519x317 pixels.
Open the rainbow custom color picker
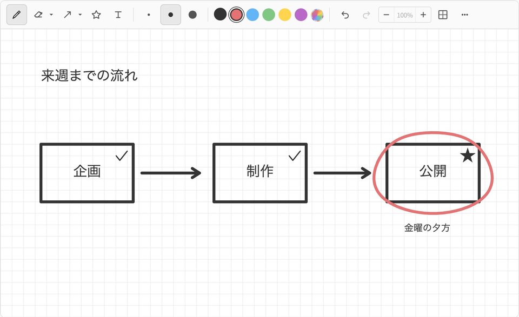tap(317, 15)
